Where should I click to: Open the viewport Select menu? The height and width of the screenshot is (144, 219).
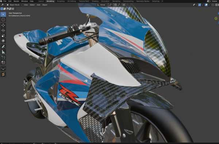click(32, 5)
